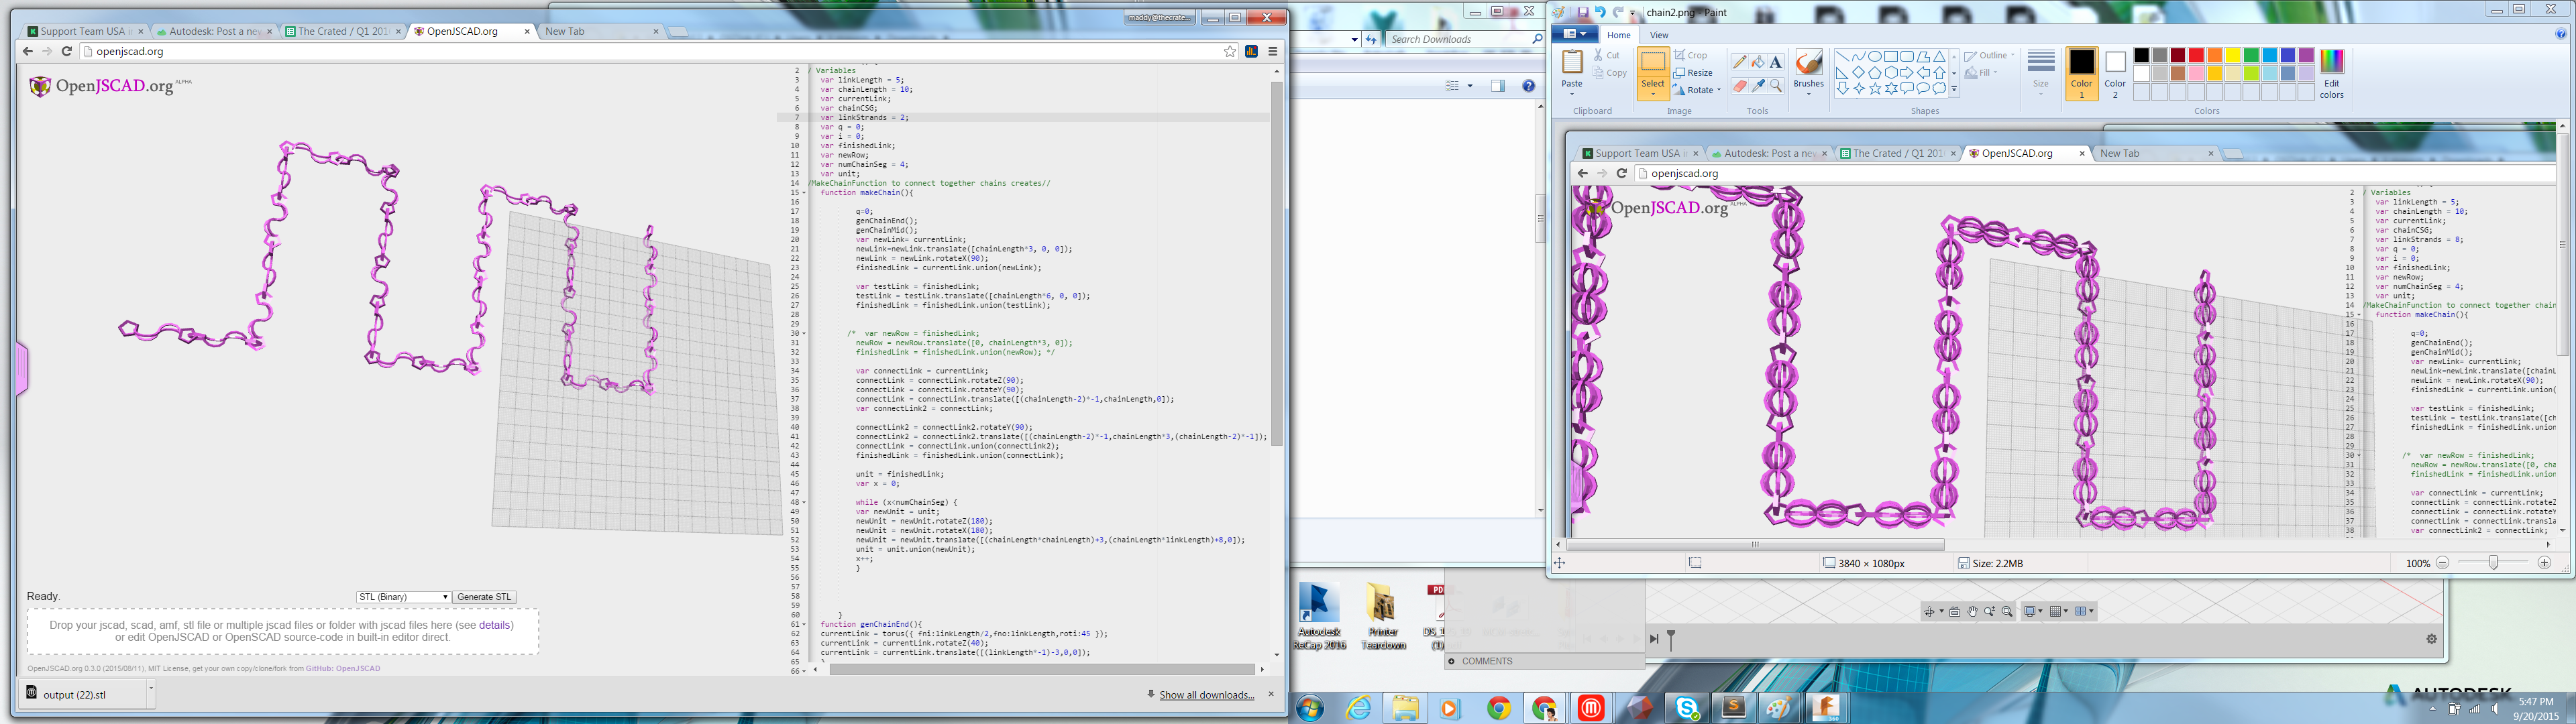This screenshot has width=2576, height=724.
Task: Select the Eraser tool in Paint
Action: click(1740, 86)
